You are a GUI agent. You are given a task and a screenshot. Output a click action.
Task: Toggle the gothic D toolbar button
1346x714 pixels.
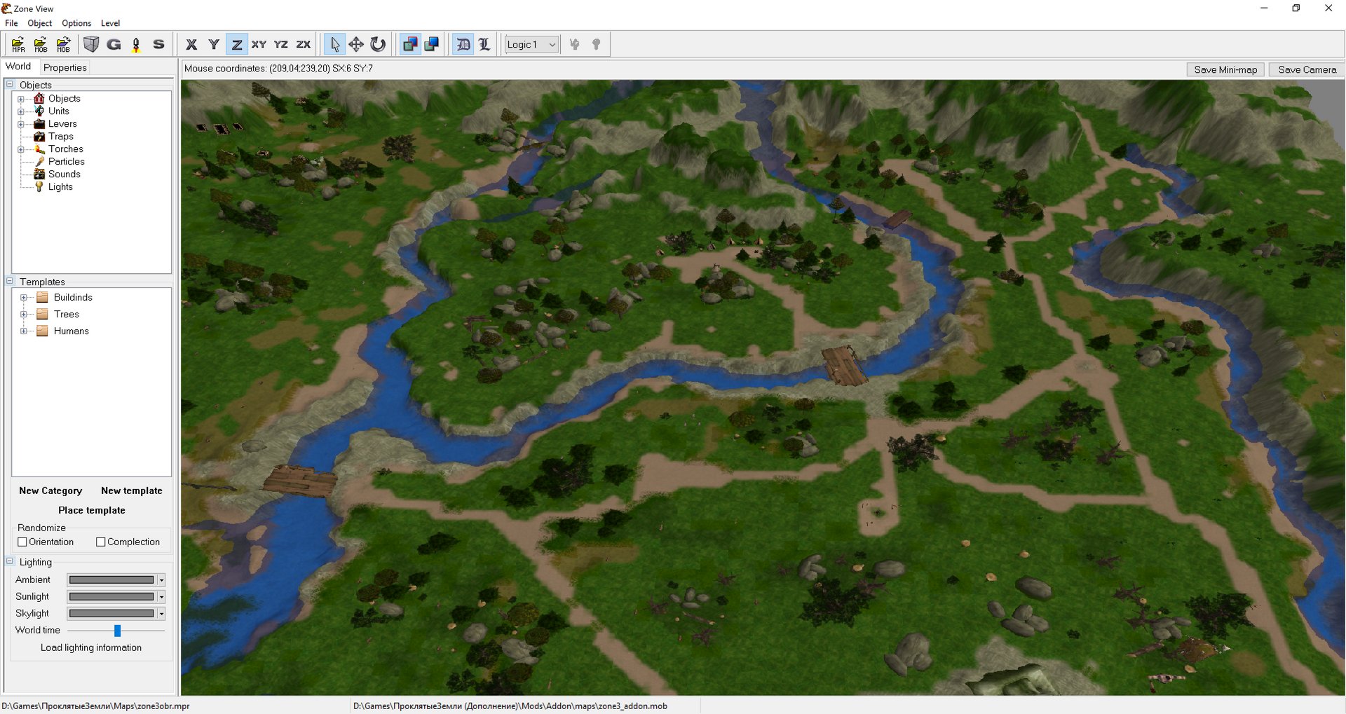pos(463,45)
